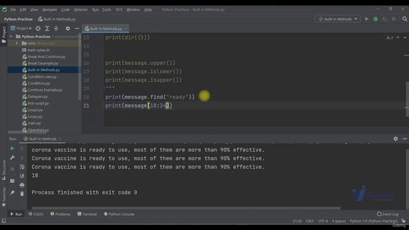This screenshot has width=409, height=230.
Task: Select Conditions.py in project tree
Action: click(39, 84)
